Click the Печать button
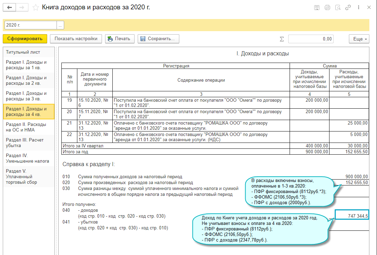Screen dimensions: 377x255 pyautogui.click(x=120, y=39)
